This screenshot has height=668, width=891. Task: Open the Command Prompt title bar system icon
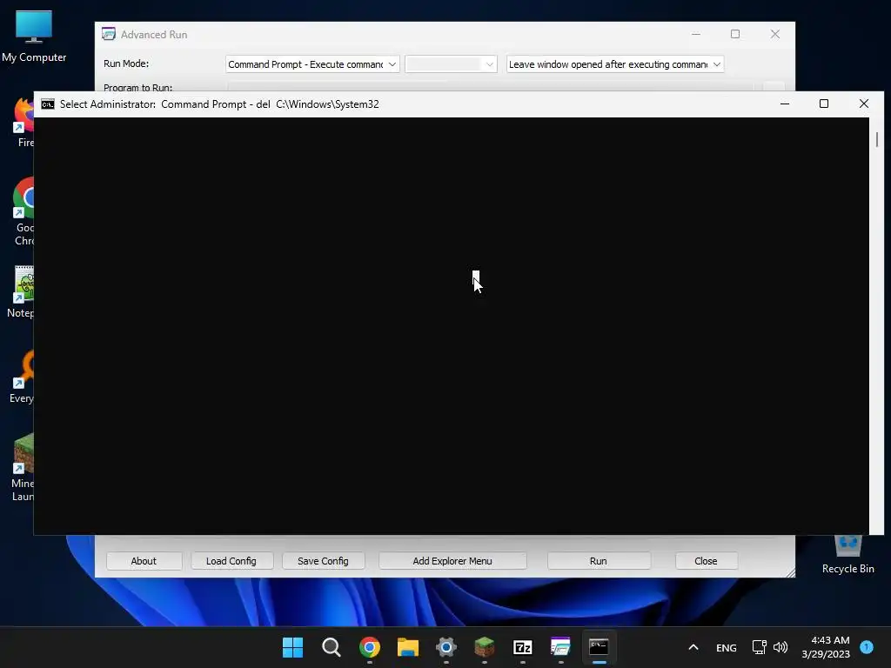[x=48, y=104]
